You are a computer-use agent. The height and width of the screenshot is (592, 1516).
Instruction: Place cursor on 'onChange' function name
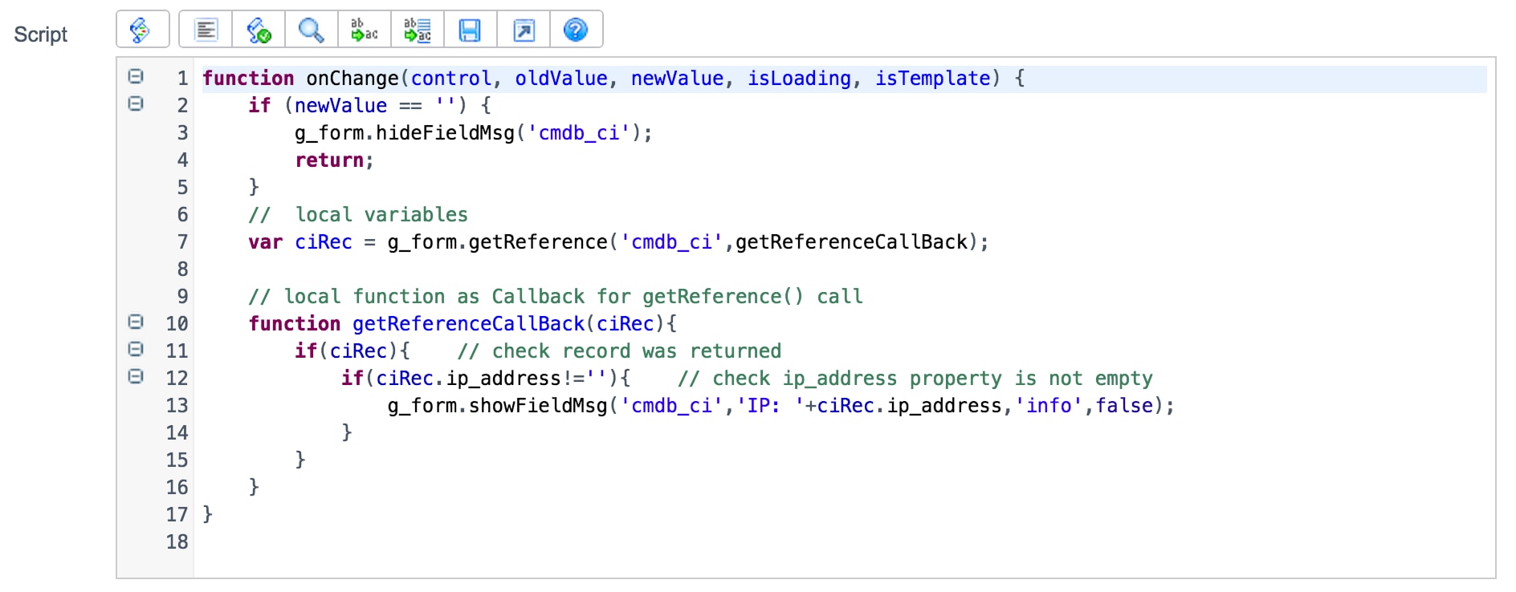tap(353, 78)
